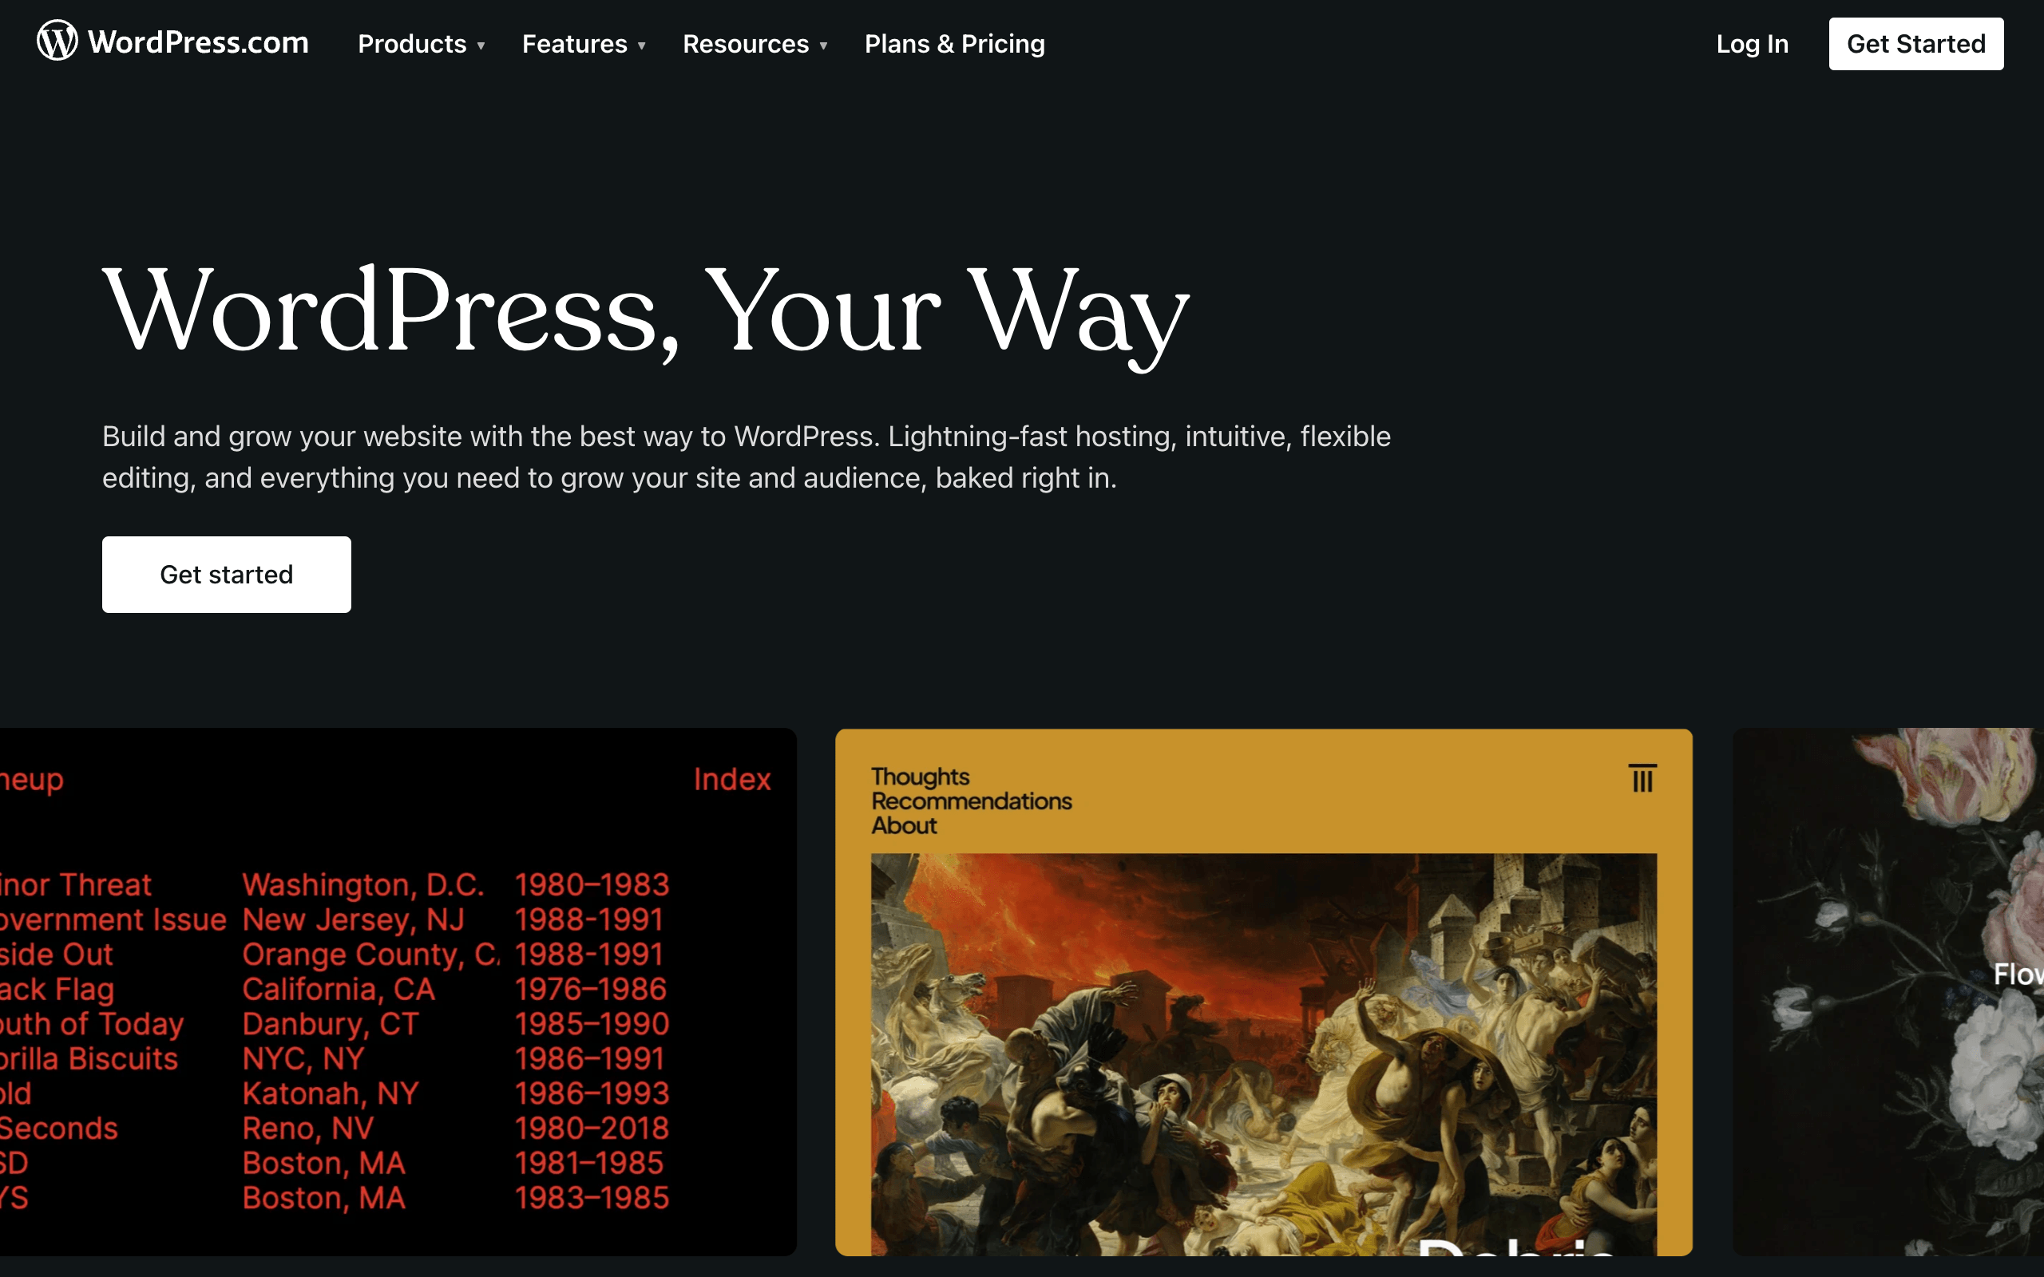This screenshot has width=2044, height=1277.
Task: Click the hamburger menu icon on yellow card
Action: (x=1642, y=778)
